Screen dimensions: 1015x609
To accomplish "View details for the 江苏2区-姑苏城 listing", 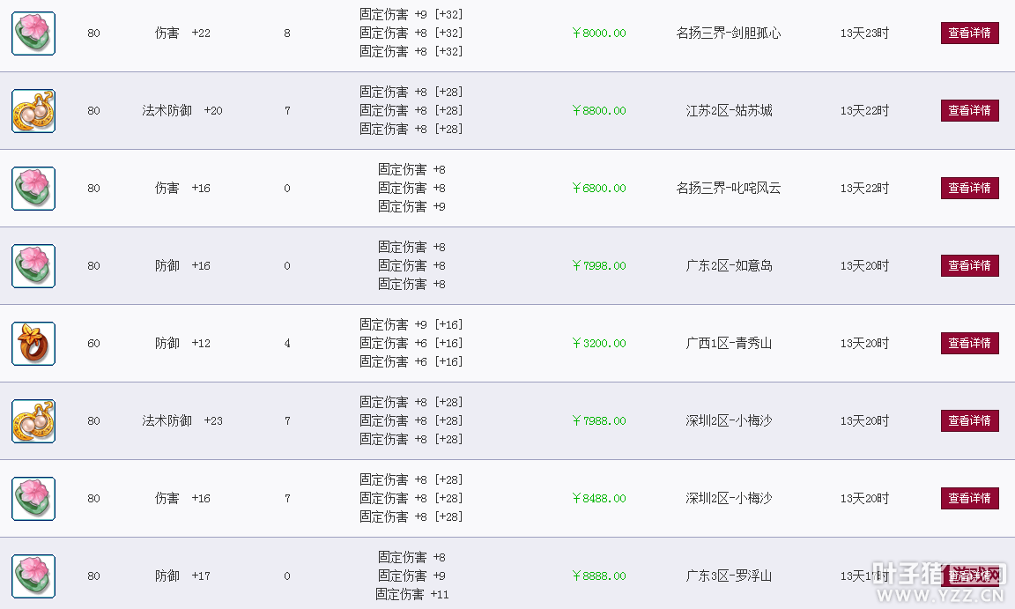I will pos(970,111).
